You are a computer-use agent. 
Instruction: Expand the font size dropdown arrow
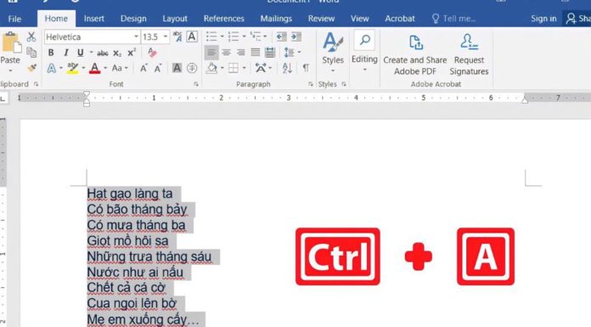tap(165, 37)
